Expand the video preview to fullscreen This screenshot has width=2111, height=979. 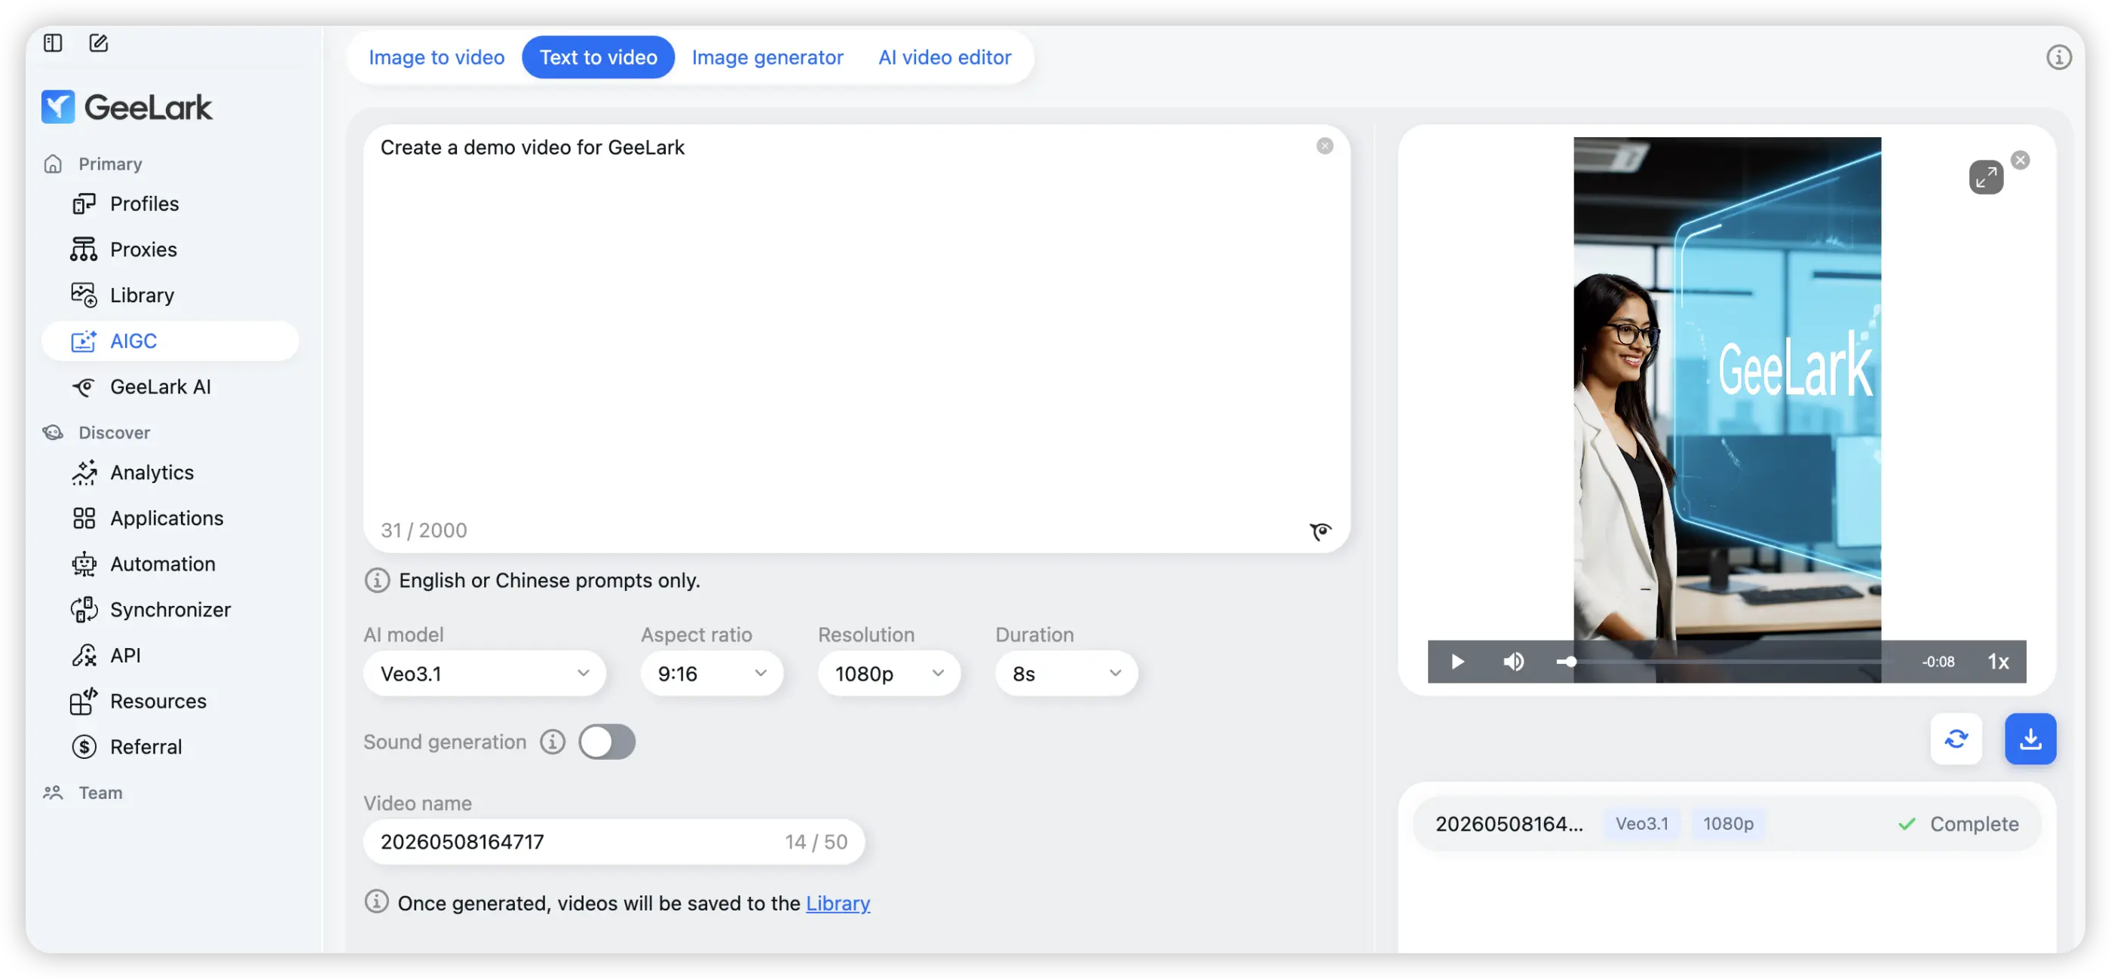[1986, 177]
